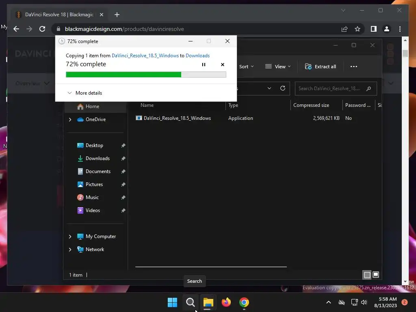Screen dimensions: 416x312
Task: Open the Chrome profile icon
Action: (387, 29)
